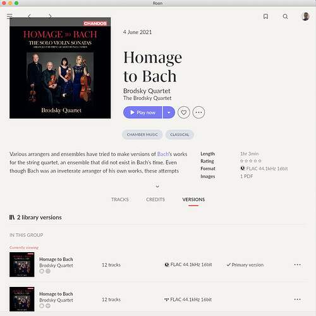Open bookmarks icon in top bar
The height and width of the screenshot is (316, 316).
[265, 16]
